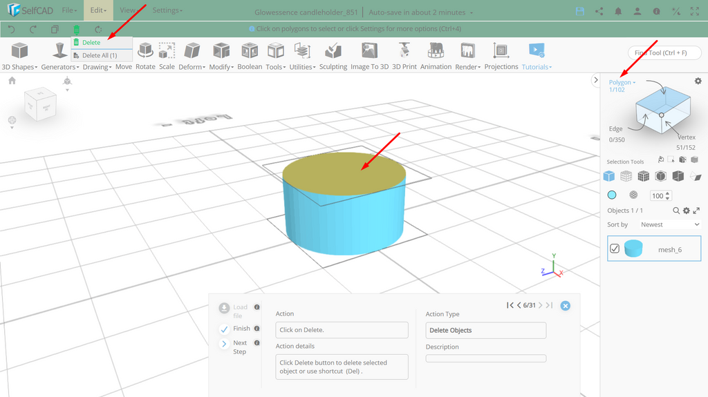Viewport: 708px width, 397px height.
Task: Collapse the right side panel arrow
Action: point(596,80)
